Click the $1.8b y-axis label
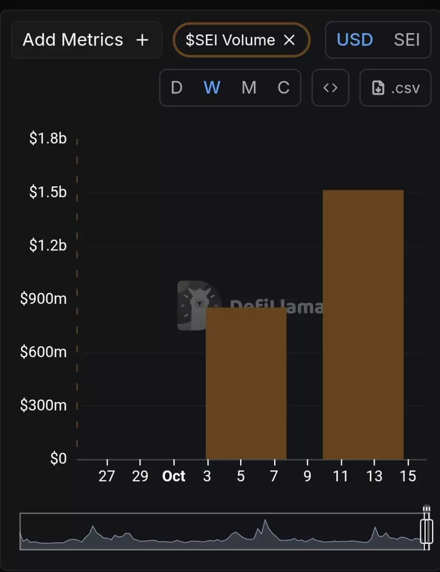This screenshot has height=572, width=440. 48,139
